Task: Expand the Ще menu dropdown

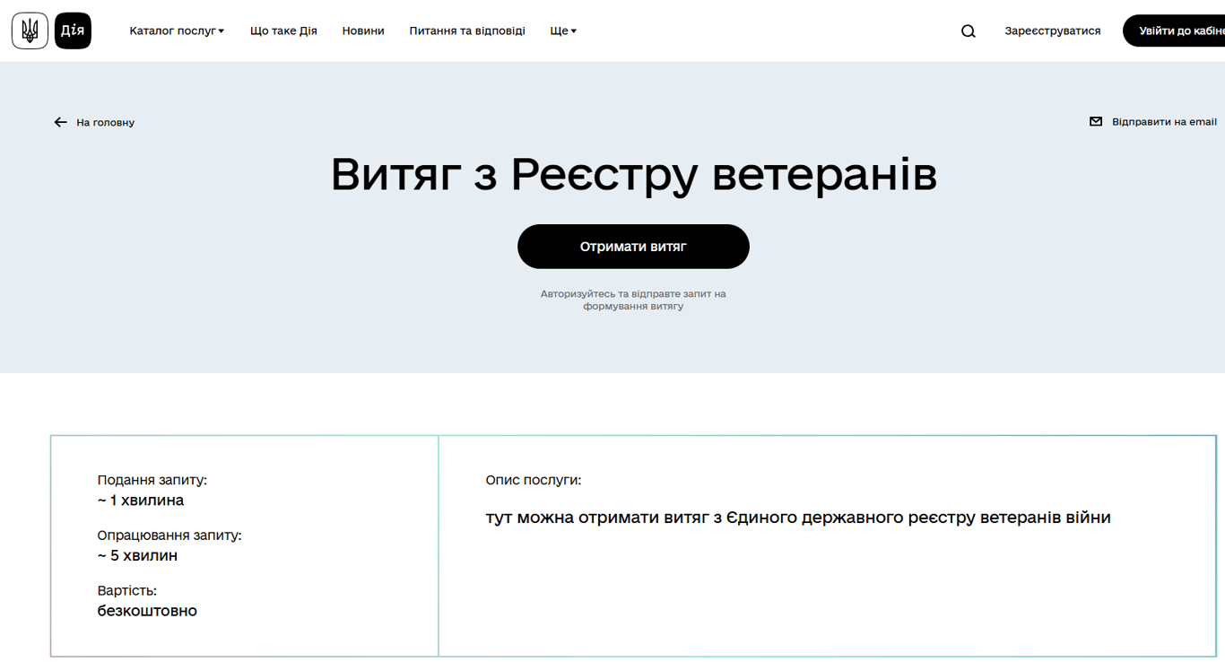Action: coord(563,30)
